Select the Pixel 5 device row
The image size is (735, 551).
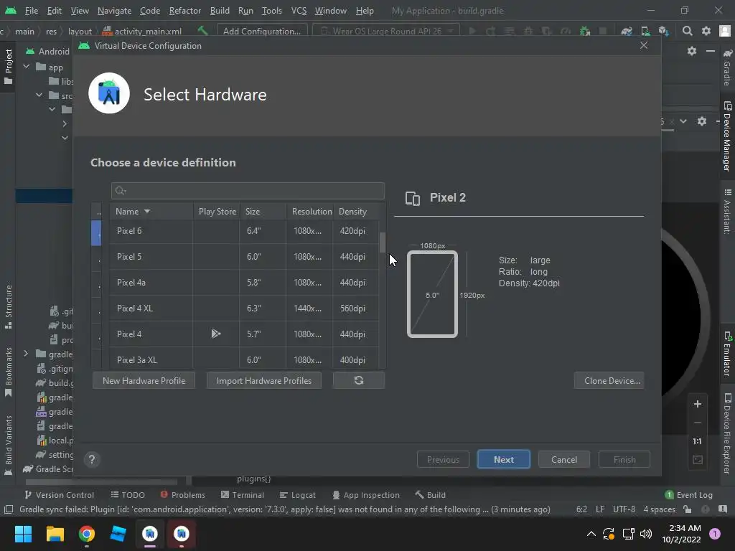(244, 256)
